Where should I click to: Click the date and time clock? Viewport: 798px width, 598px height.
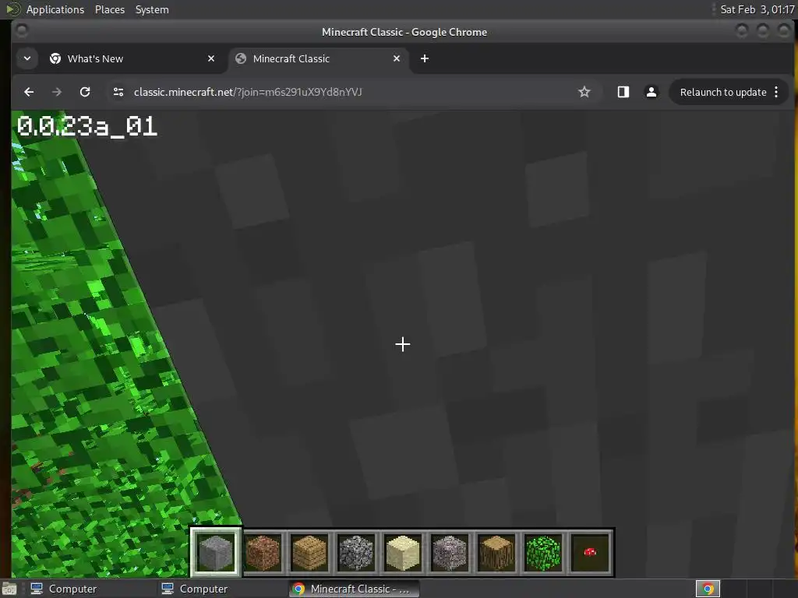pos(757,9)
